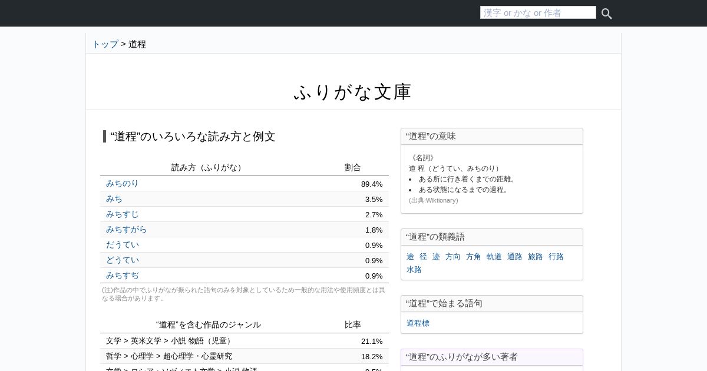The image size is (707, 371).
Task: Open synonym 軌道
Action: pyautogui.click(x=494, y=257)
